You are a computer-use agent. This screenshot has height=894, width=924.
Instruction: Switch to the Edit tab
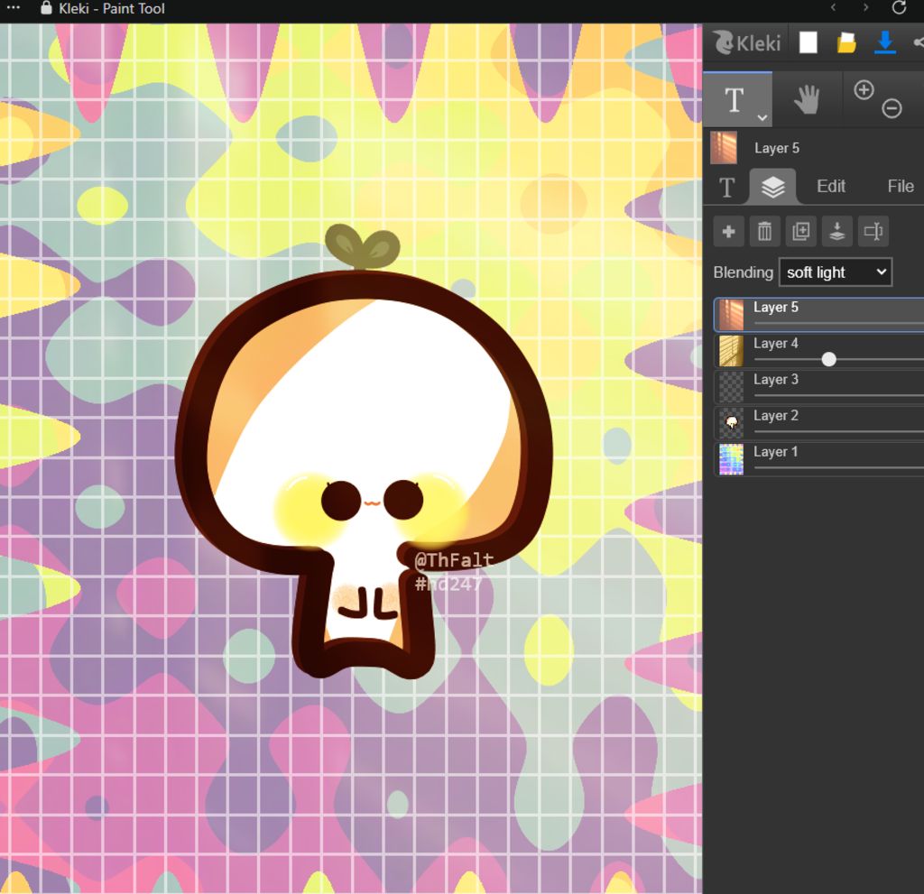point(830,187)
